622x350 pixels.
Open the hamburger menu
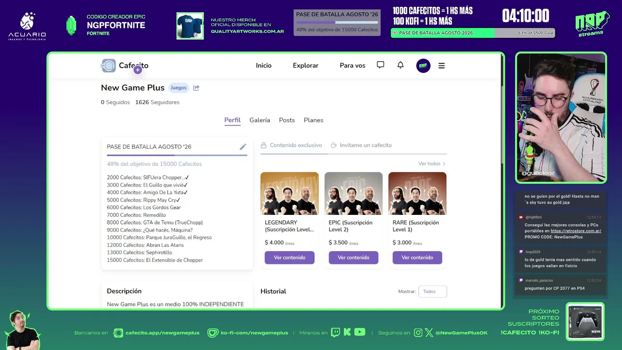[x=442, y=66]
